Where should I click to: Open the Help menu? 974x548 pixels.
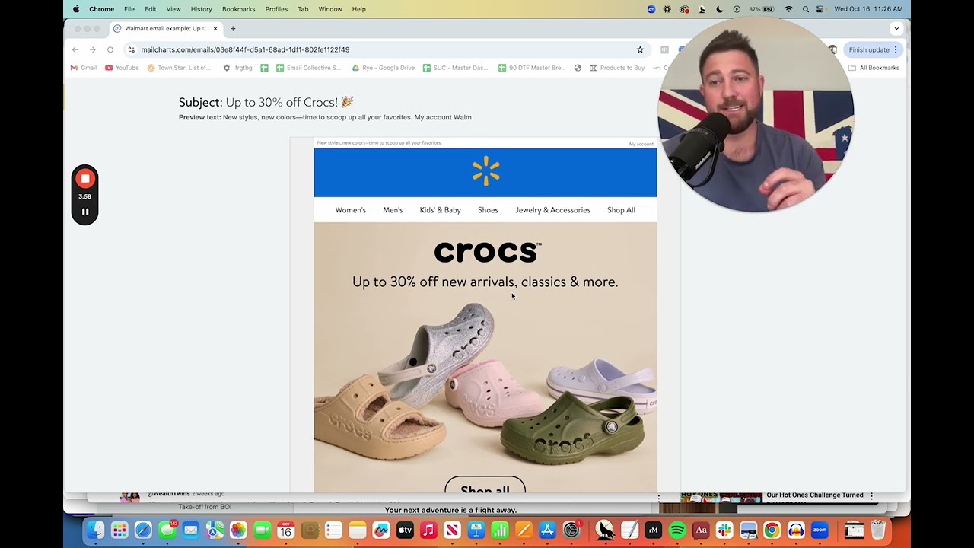(x=359, y=9)
